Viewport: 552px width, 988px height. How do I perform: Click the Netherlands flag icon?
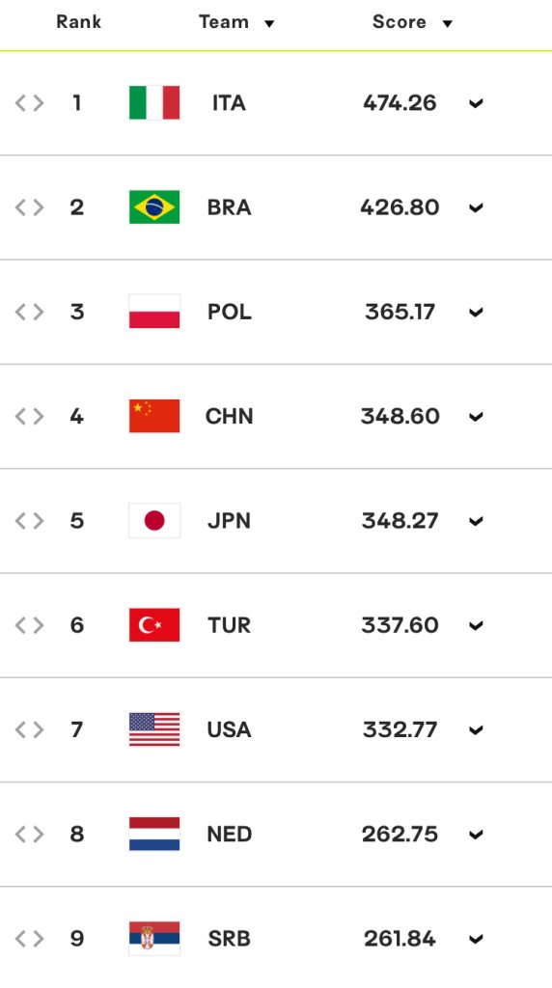pos(154,835)
